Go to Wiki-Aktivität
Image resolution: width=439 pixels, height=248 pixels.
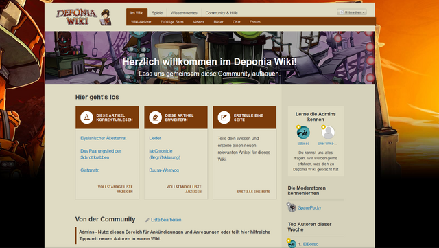pos(141,22)
